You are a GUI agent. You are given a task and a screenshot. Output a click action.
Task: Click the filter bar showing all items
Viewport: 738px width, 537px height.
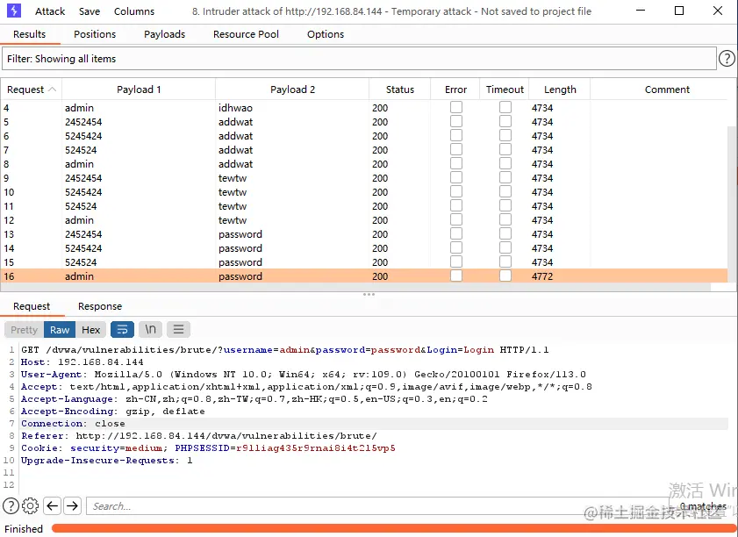[x=359, y=59]
